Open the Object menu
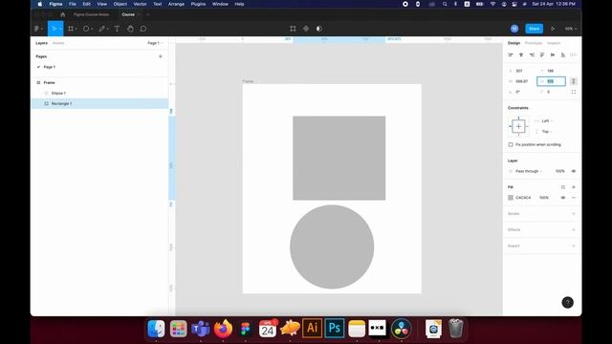The width and height of the screenshot is (612, 344). coord(120,4)
